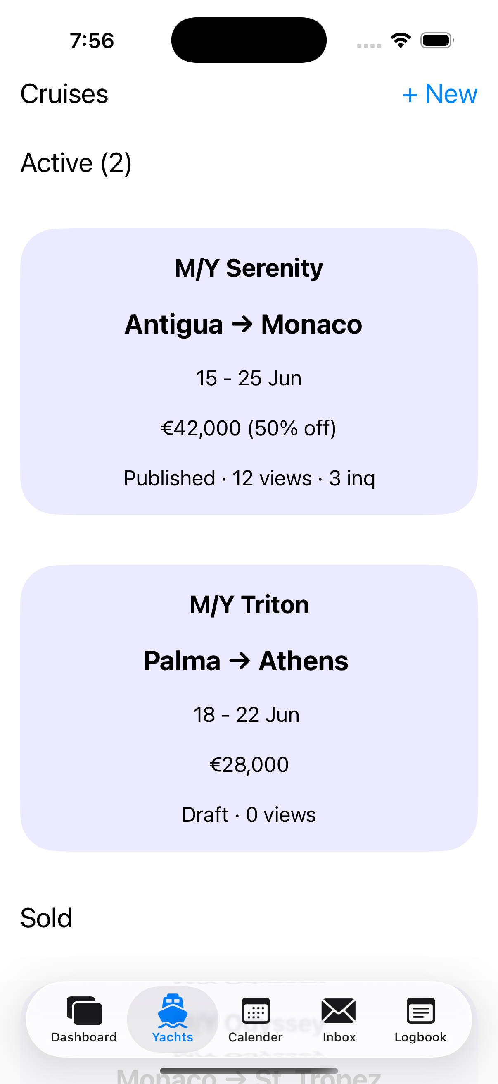Tap the cellular signal dots
This screenshot has height=1084, width=498.
[369, 45]
